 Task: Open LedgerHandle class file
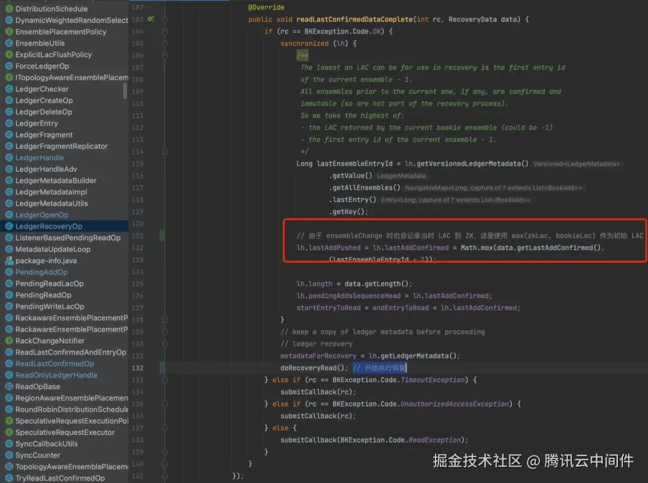click(x=40, y=157)
